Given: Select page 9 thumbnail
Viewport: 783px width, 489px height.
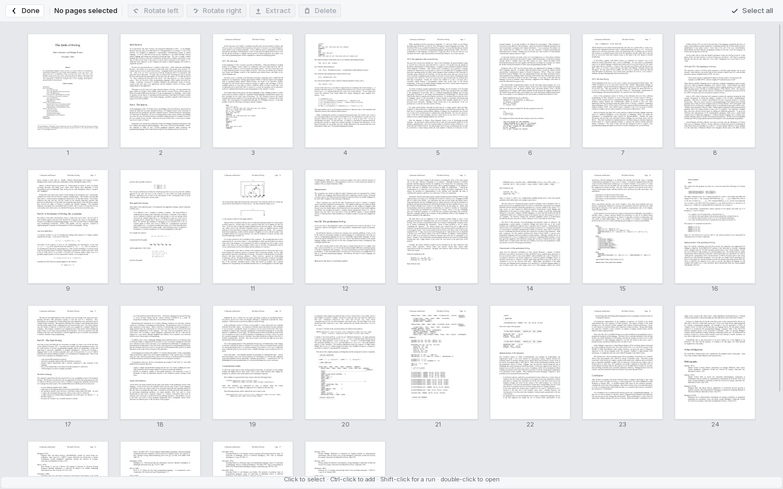Looking at the screenshot, I should click(68, 227).
